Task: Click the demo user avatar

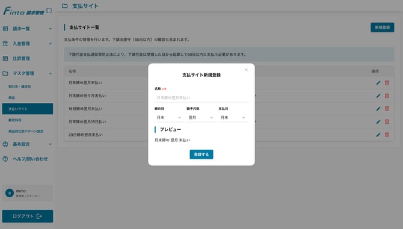Action: (10, 193)
